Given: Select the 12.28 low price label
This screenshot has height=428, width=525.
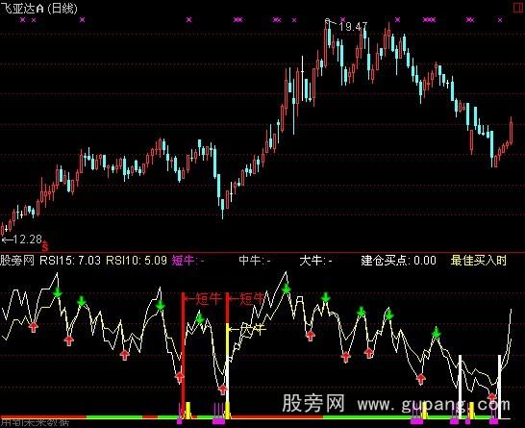Looking at the screenshot, I should (27, 239).
